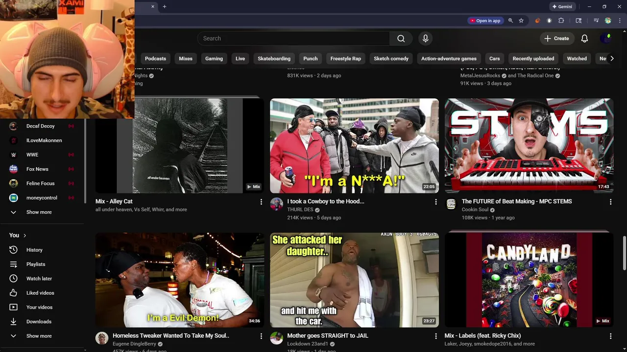
Task: Click the Gemini button in Chrome
Action: [x=562, y=7]
